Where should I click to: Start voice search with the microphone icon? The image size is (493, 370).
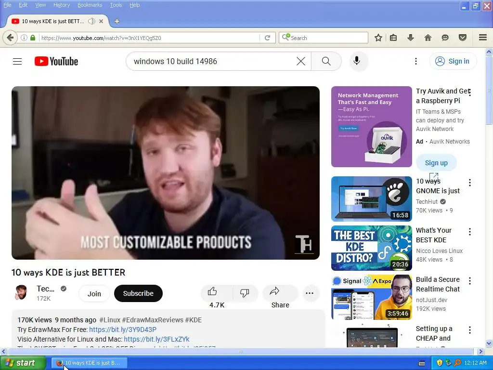(x=357, y=61)
